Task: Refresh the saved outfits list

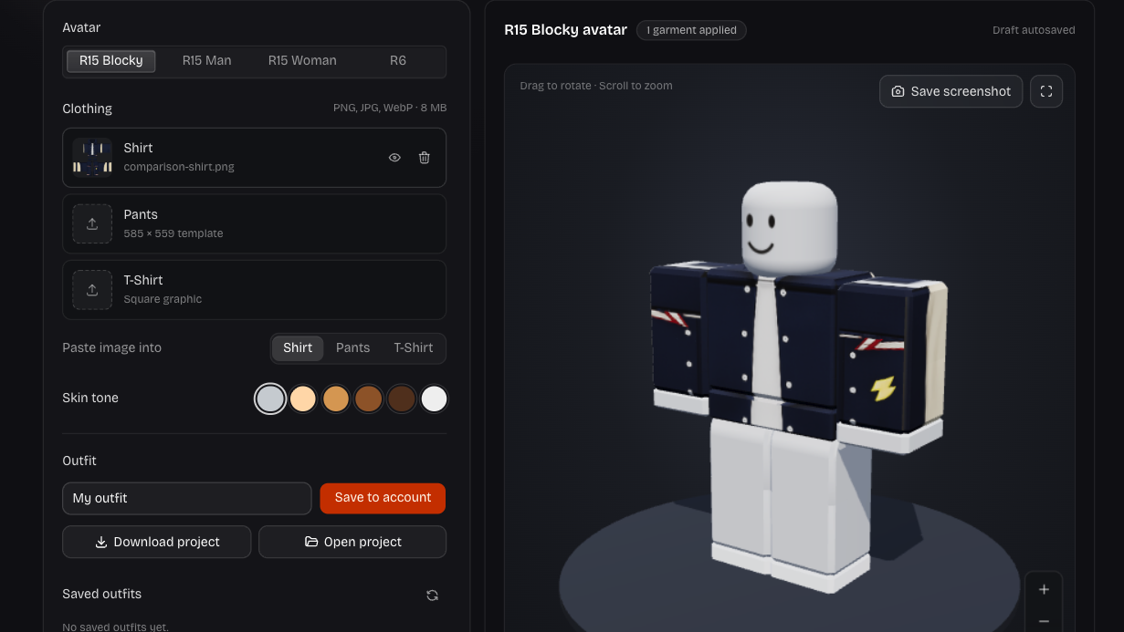Action: 433,595
